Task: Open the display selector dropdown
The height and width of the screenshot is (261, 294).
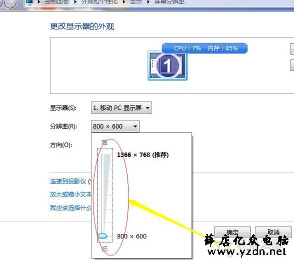Action: click(x=121, y=108)
